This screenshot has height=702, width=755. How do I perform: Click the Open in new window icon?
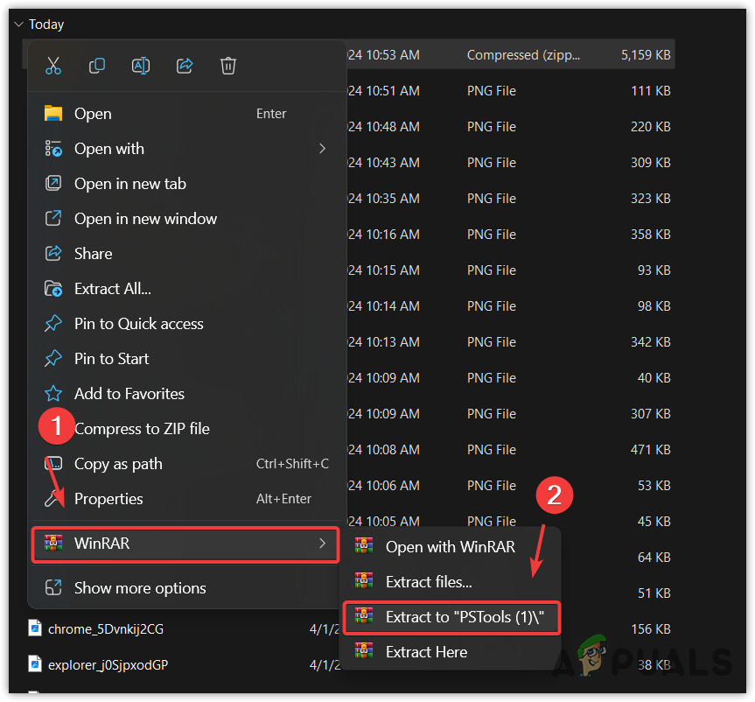click(53, 218)
